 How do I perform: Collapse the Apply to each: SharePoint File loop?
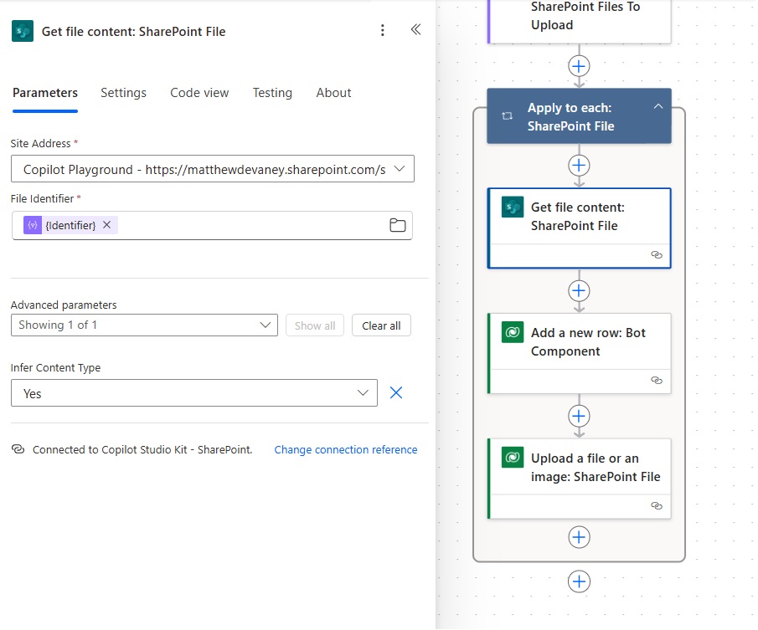[x=658, y=107]
